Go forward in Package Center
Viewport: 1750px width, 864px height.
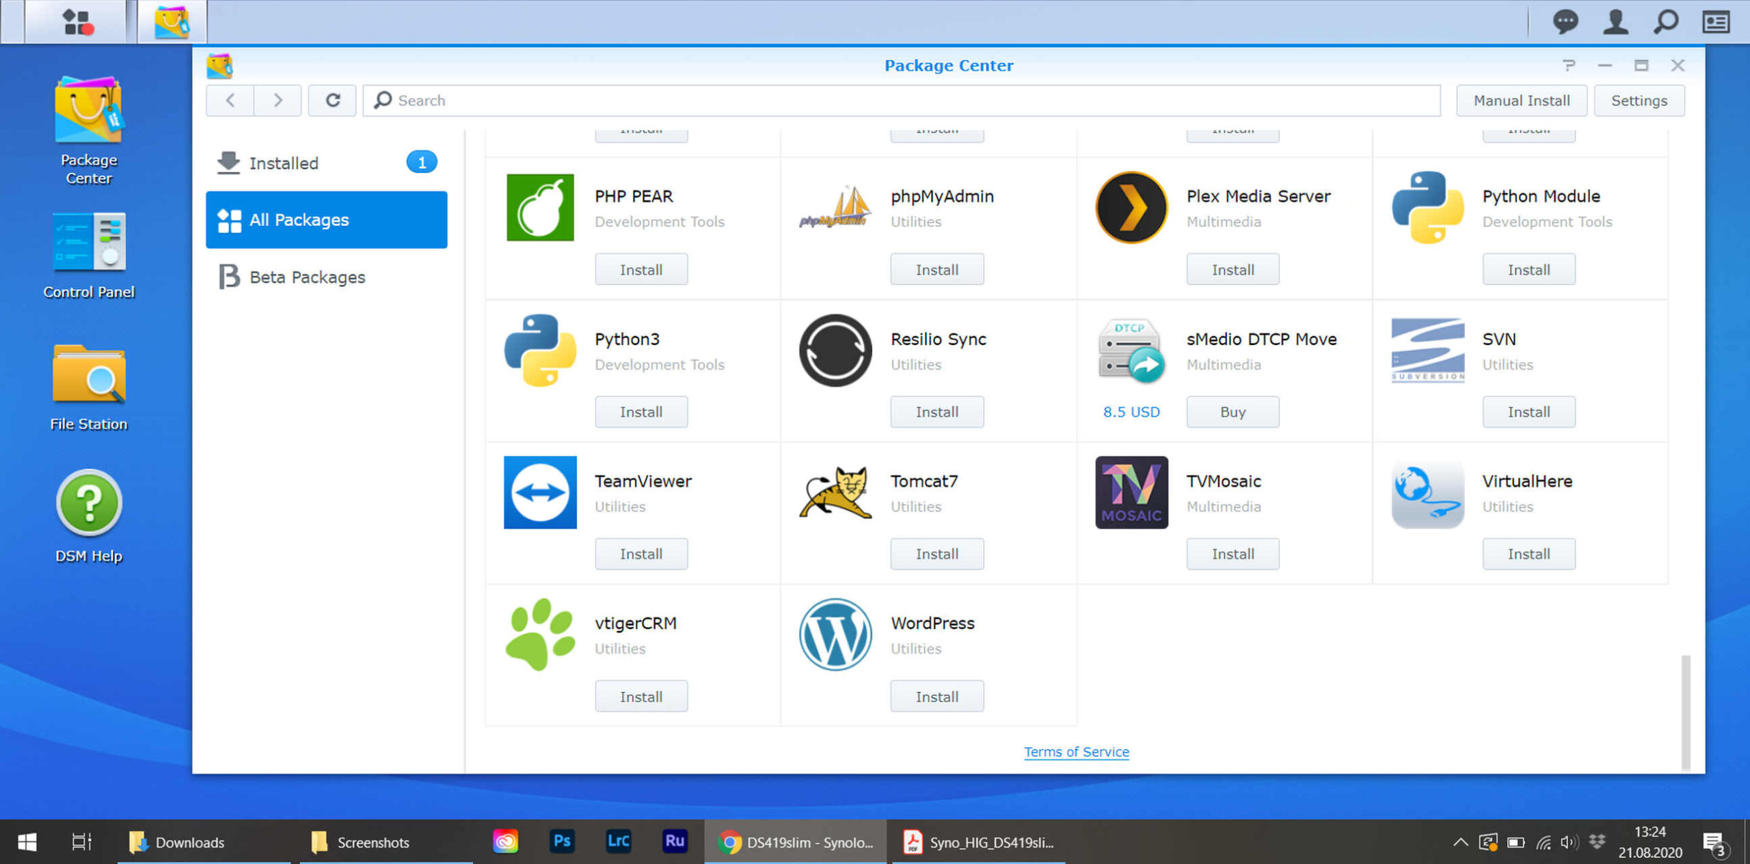(278, 100)
